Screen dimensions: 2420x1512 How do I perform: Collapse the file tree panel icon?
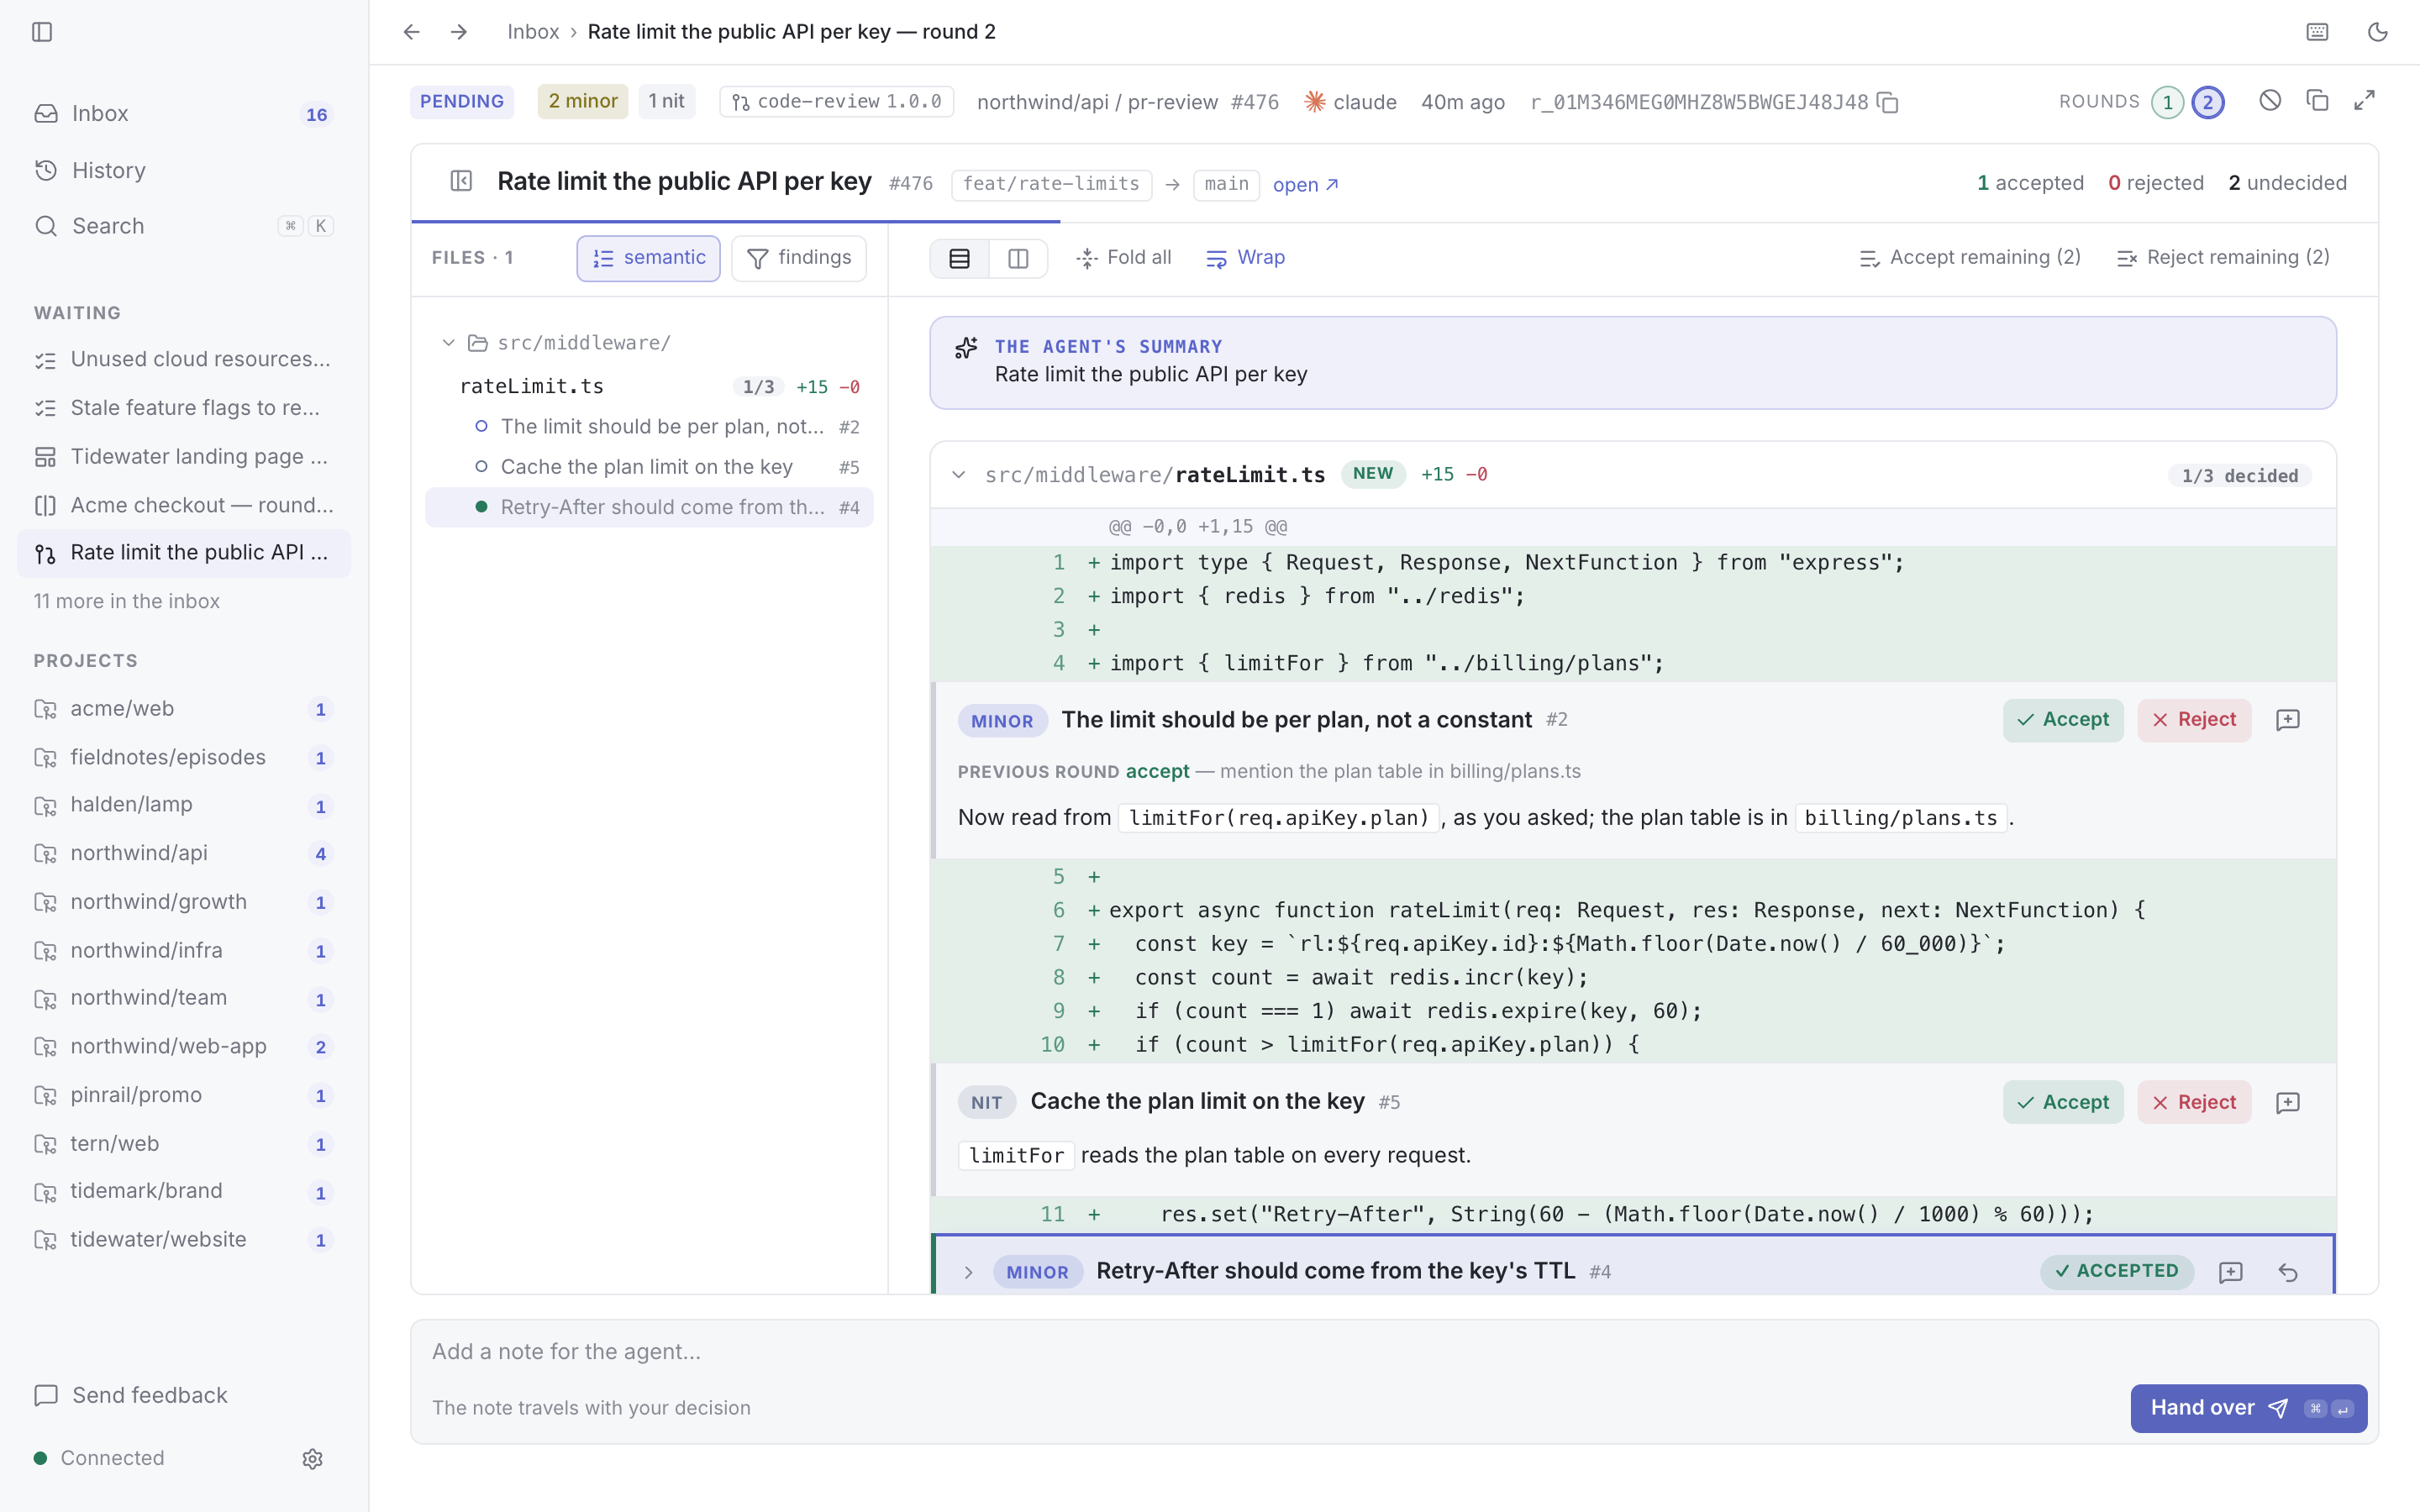point(461,182)
